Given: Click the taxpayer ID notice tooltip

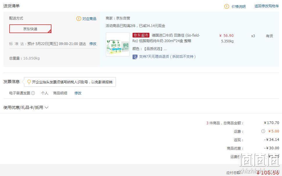Looking at the screenshot, I should coord(70,82).
